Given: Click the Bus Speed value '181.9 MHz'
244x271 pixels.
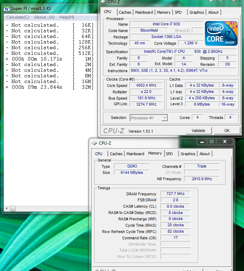Looking at the screenshot, I should click(146, 98).
